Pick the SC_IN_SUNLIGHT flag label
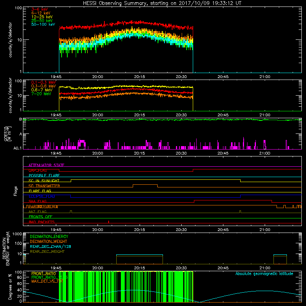 44,181
